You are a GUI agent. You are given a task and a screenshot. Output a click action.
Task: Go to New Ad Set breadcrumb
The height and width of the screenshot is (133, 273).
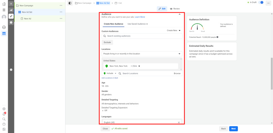[103, 3]
